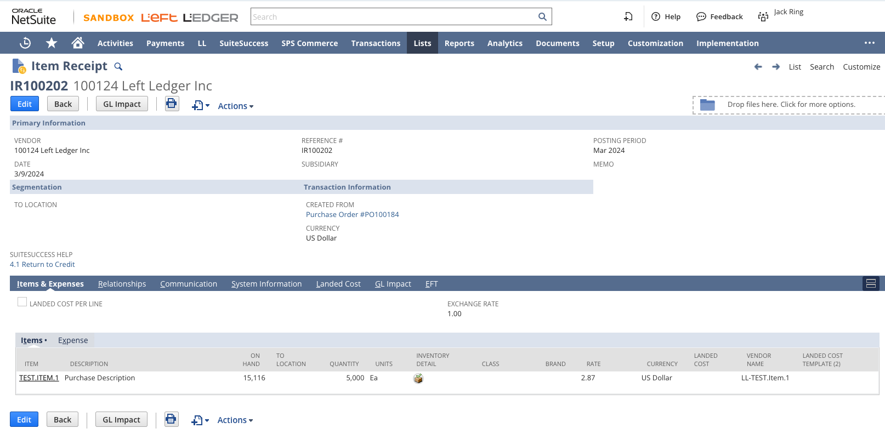This screenshot has width=885, height=434.
Task: Click the top Print icon
Action: [172, 104]
